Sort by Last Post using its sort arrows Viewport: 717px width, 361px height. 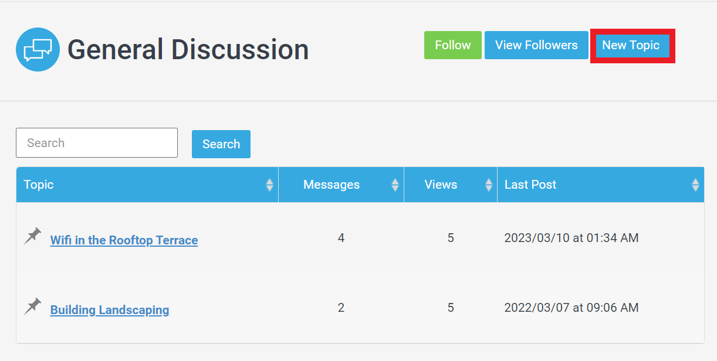[x=695, y=185]
